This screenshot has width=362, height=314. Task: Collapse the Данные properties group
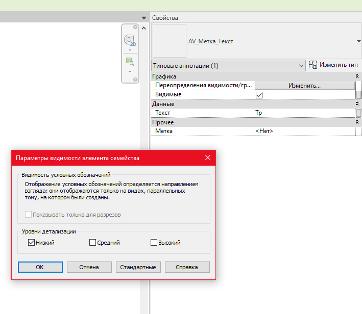coord(357,104)
